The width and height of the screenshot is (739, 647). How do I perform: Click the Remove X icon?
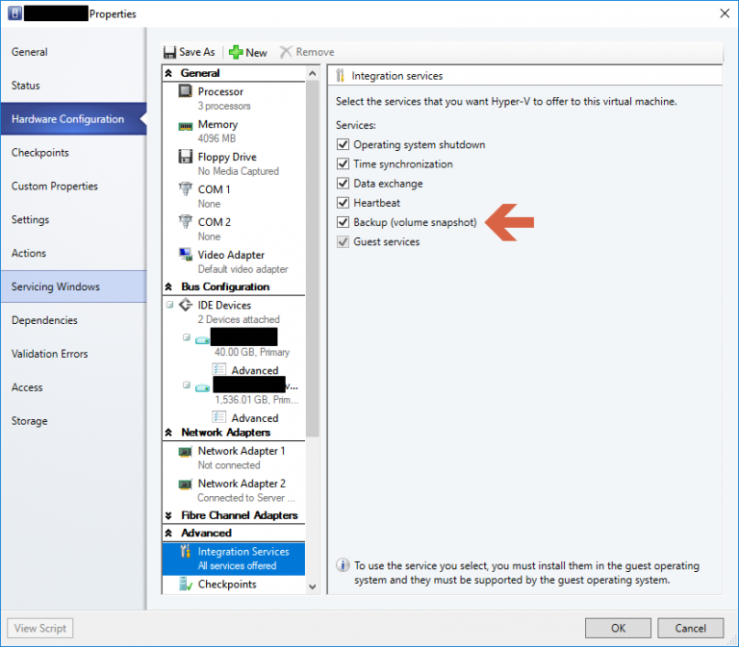pyautogui.click(x=286, y=52)
